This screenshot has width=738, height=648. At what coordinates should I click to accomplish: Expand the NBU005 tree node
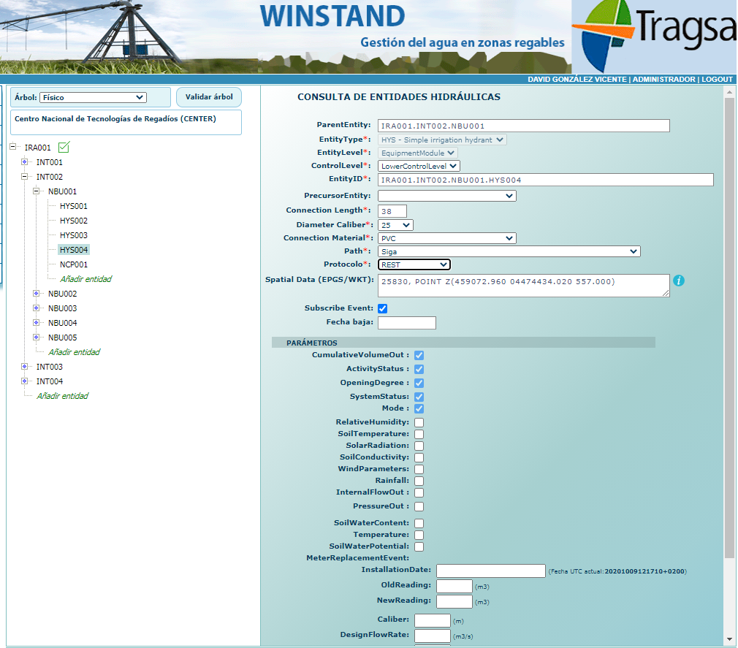click(37, 337)
